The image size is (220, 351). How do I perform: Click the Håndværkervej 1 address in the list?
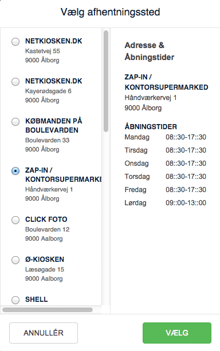49,189
